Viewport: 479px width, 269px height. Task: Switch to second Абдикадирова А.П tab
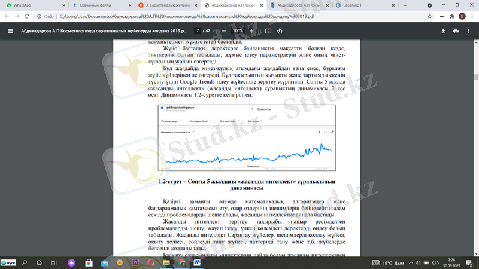point(300,5)
